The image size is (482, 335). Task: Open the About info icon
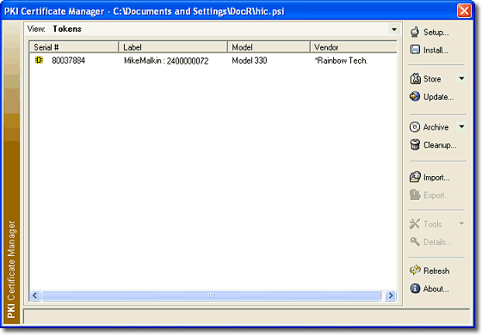pyautogui.click(x=415, y=289)
